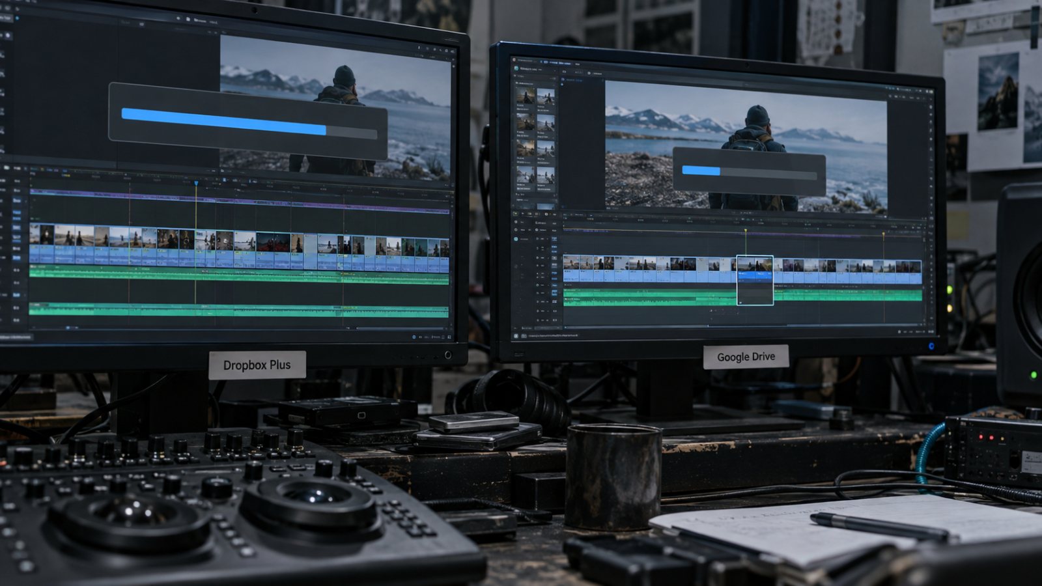This screenshot has width=1042, height=586.
Task: Select the lowest green audio track on the Dropbox Plus timeline
Action: [240, 309]
